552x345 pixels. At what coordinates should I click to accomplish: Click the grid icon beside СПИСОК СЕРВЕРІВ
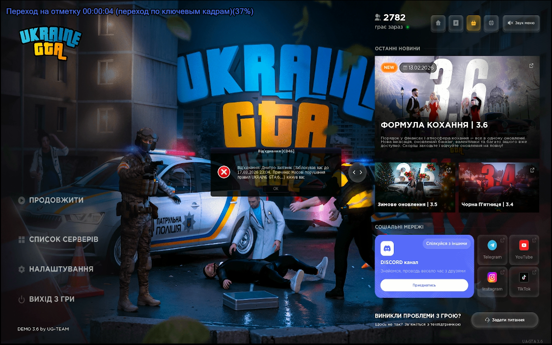[22, 240]
